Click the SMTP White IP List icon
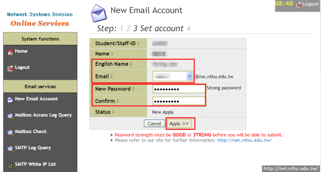 coord(10,165)
